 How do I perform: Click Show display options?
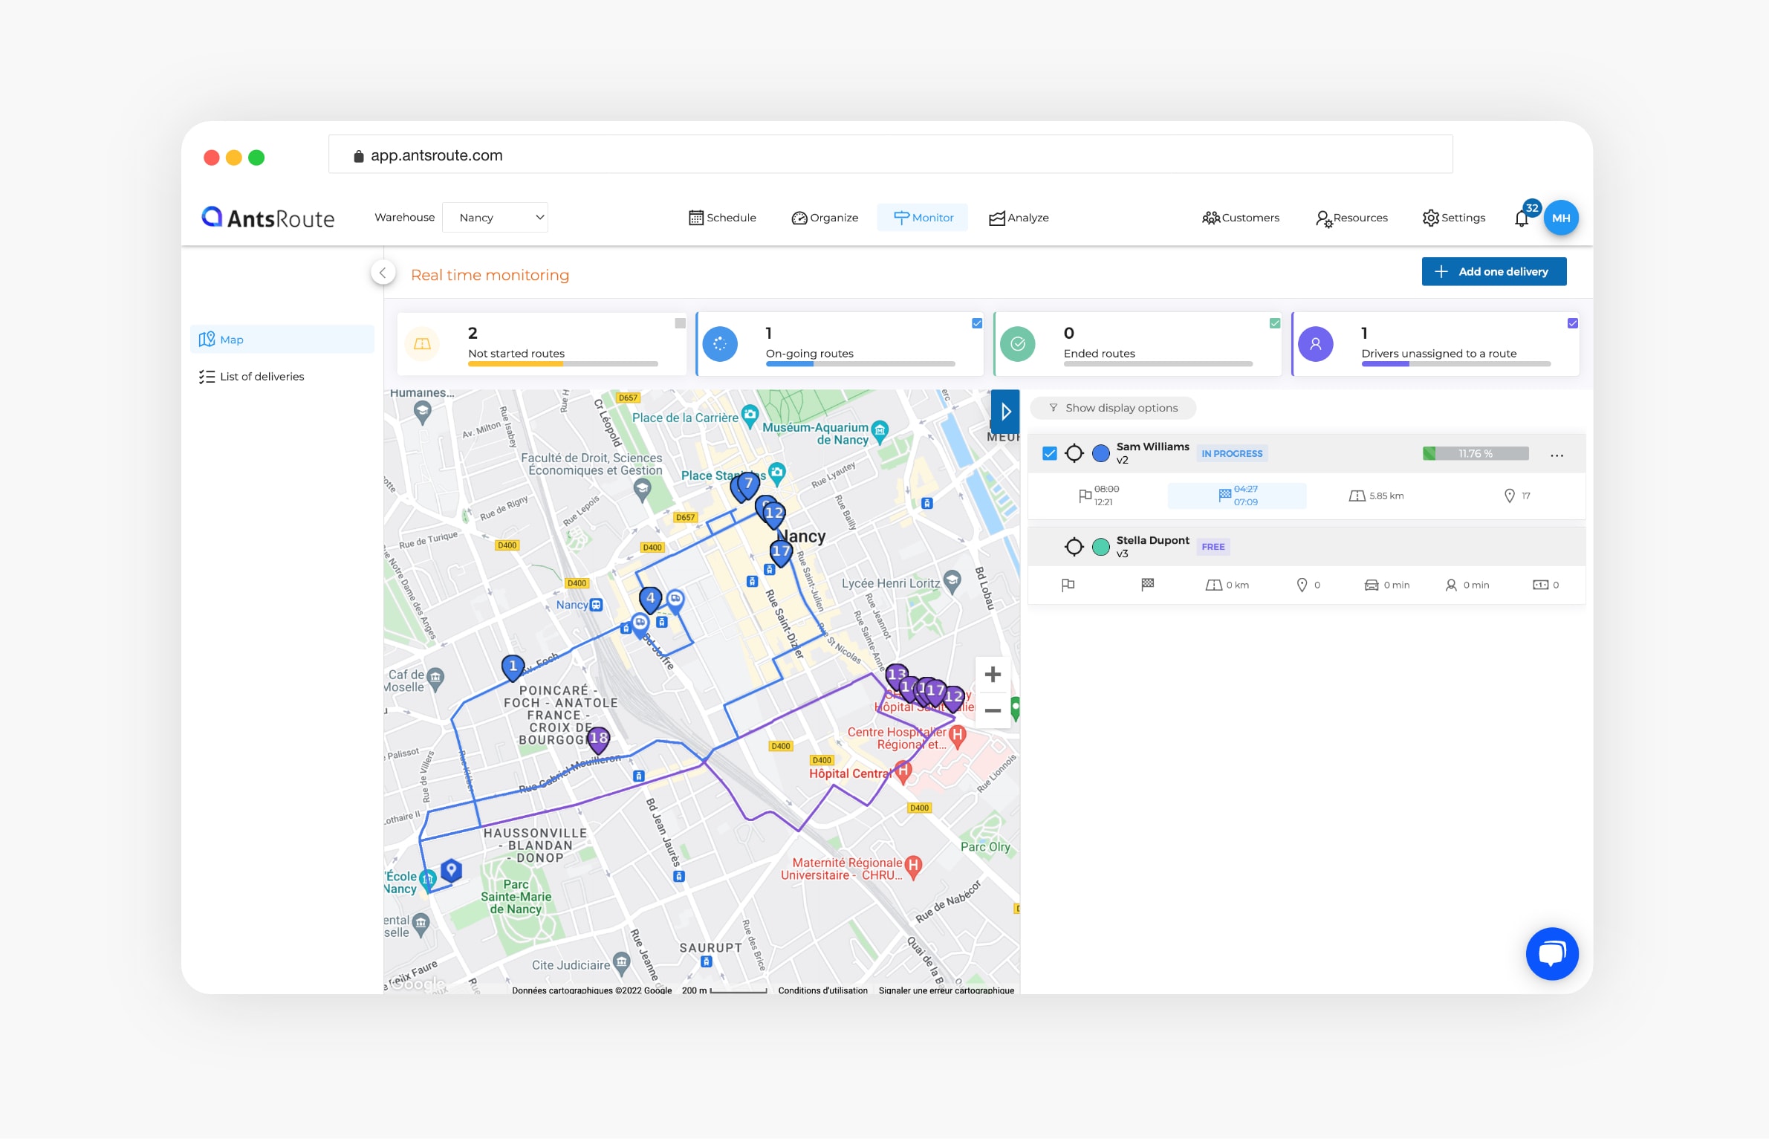pyautogui.click(x=1113, y=408)
